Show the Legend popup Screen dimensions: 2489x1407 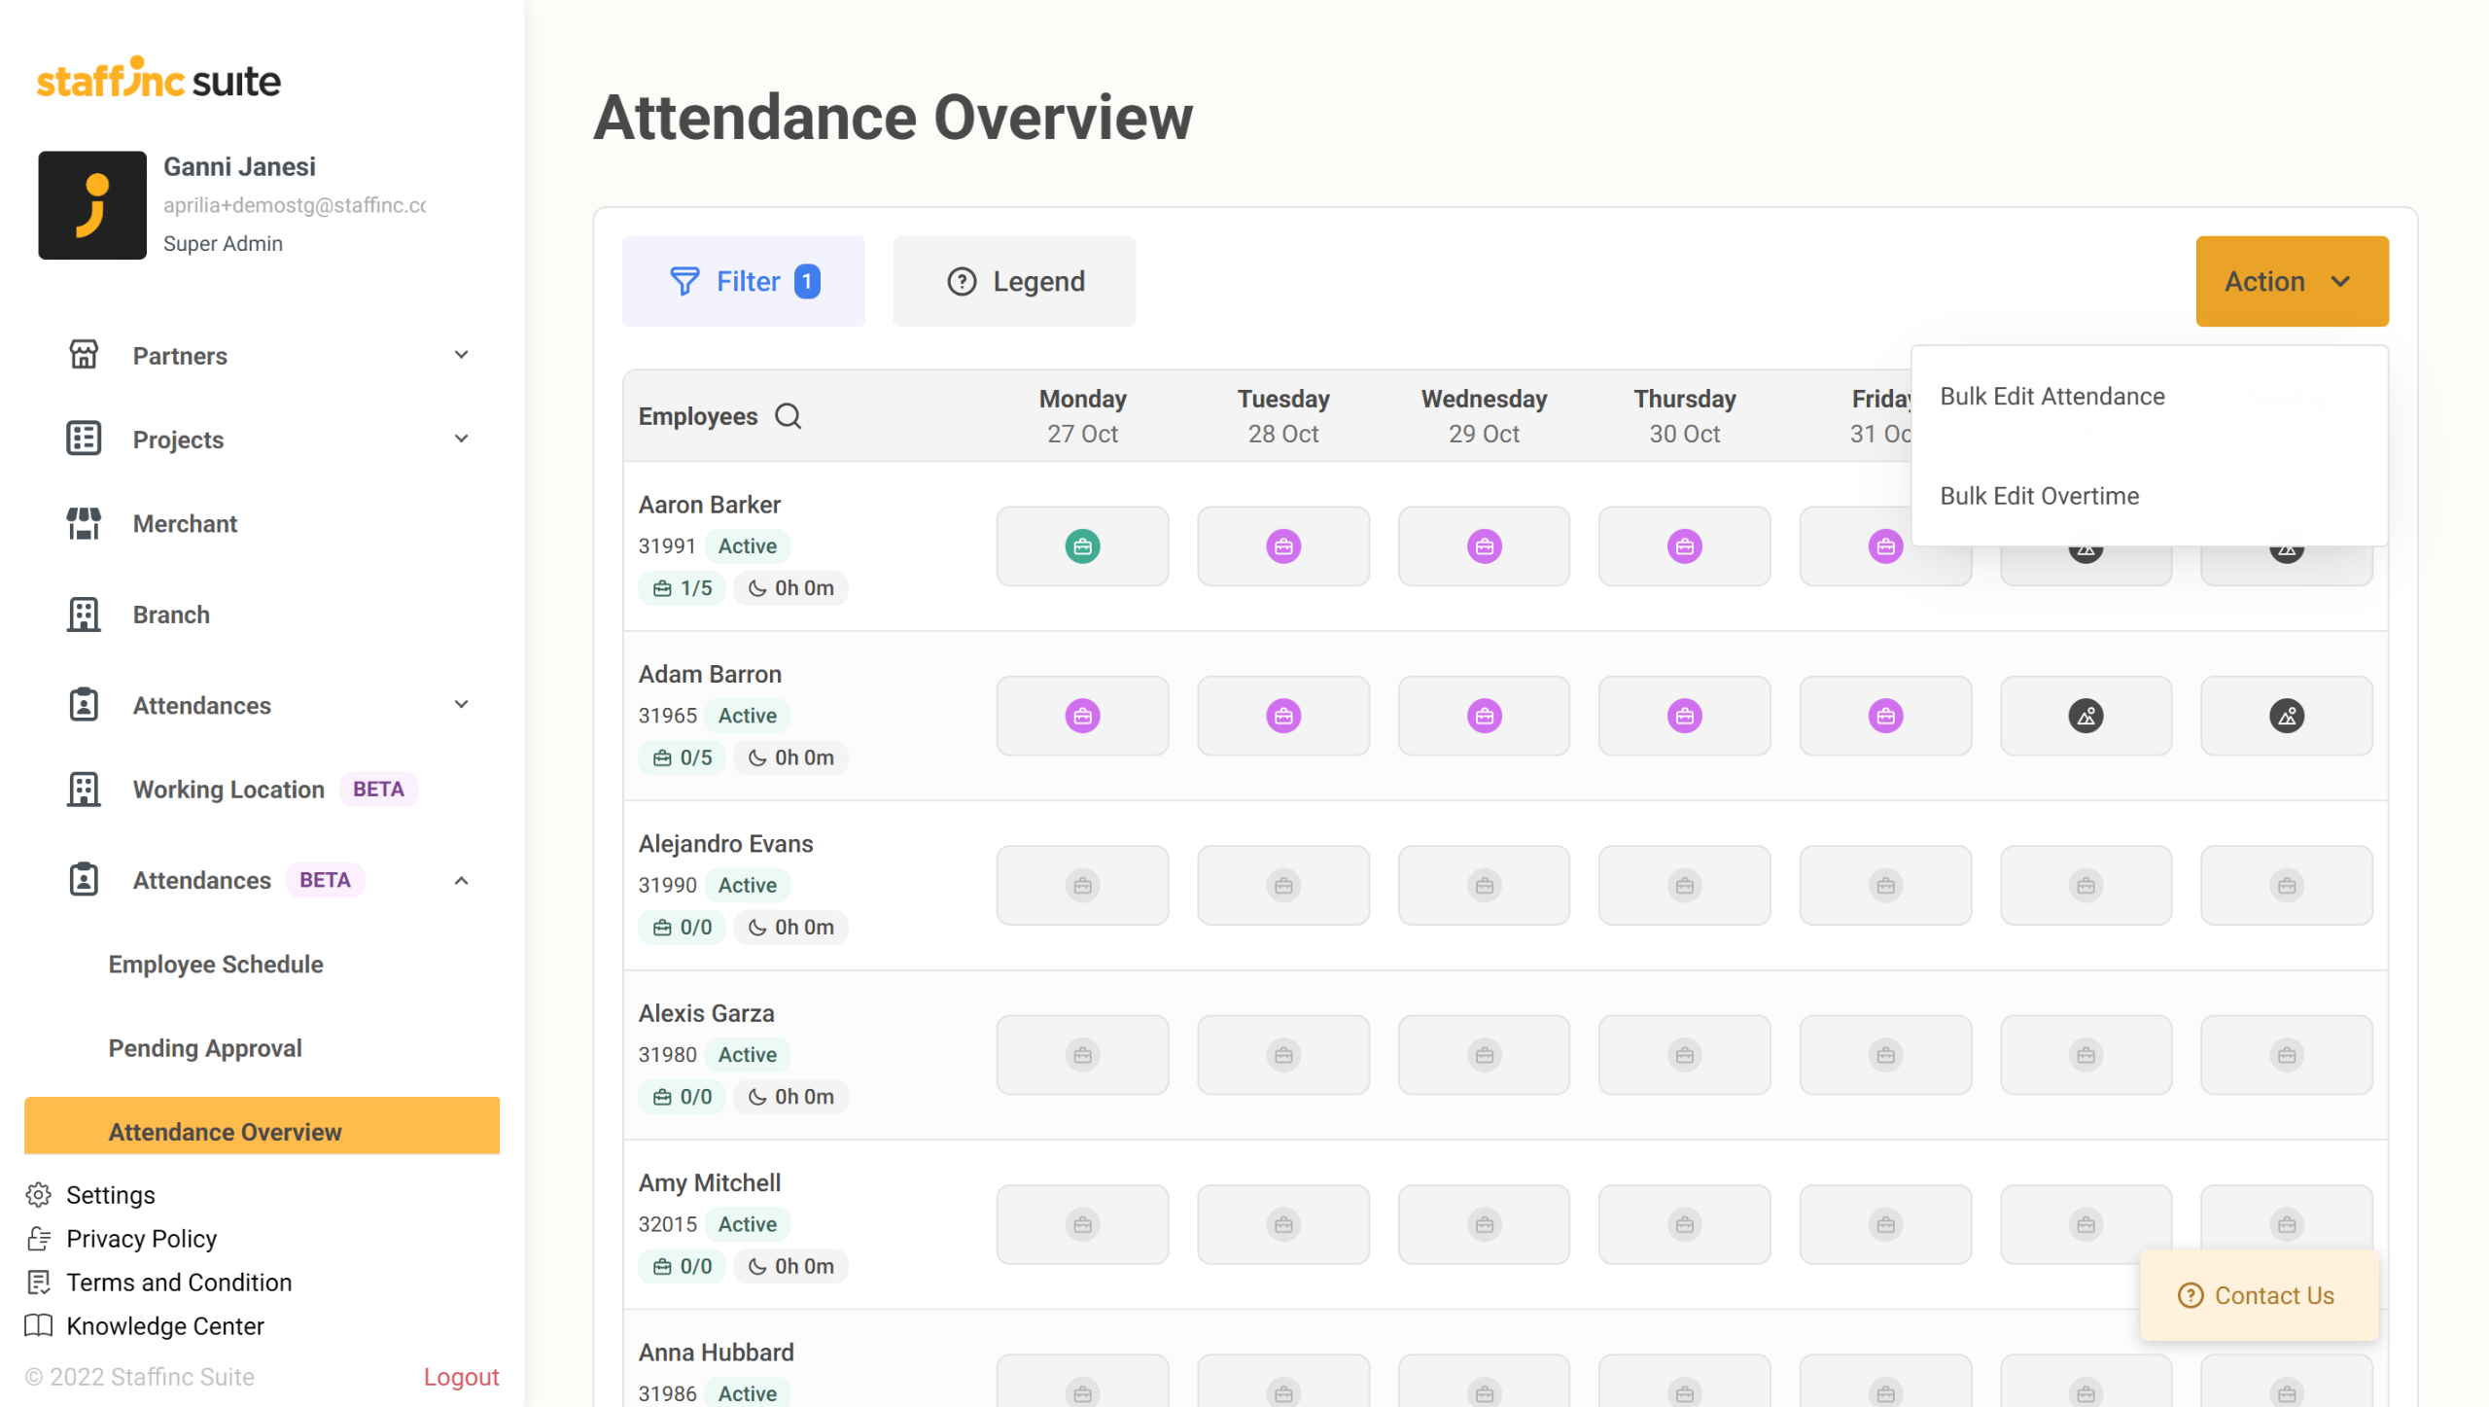pyautogui.click(x=1014, y=281)
